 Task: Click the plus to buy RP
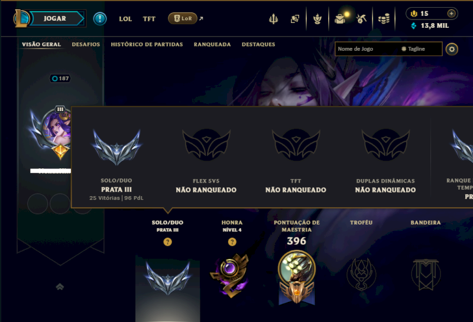(451, 14)
